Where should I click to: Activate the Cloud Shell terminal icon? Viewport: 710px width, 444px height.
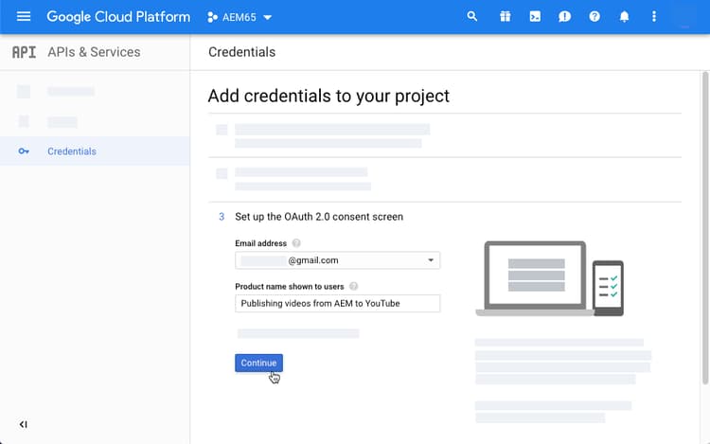[x=535, y=17]
